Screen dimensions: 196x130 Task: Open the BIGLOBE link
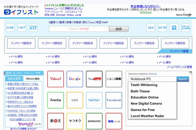tap(50, 15)
